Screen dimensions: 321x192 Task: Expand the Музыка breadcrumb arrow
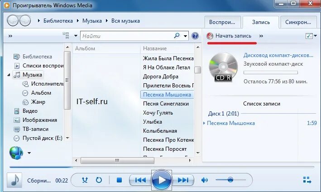(77, 21)
